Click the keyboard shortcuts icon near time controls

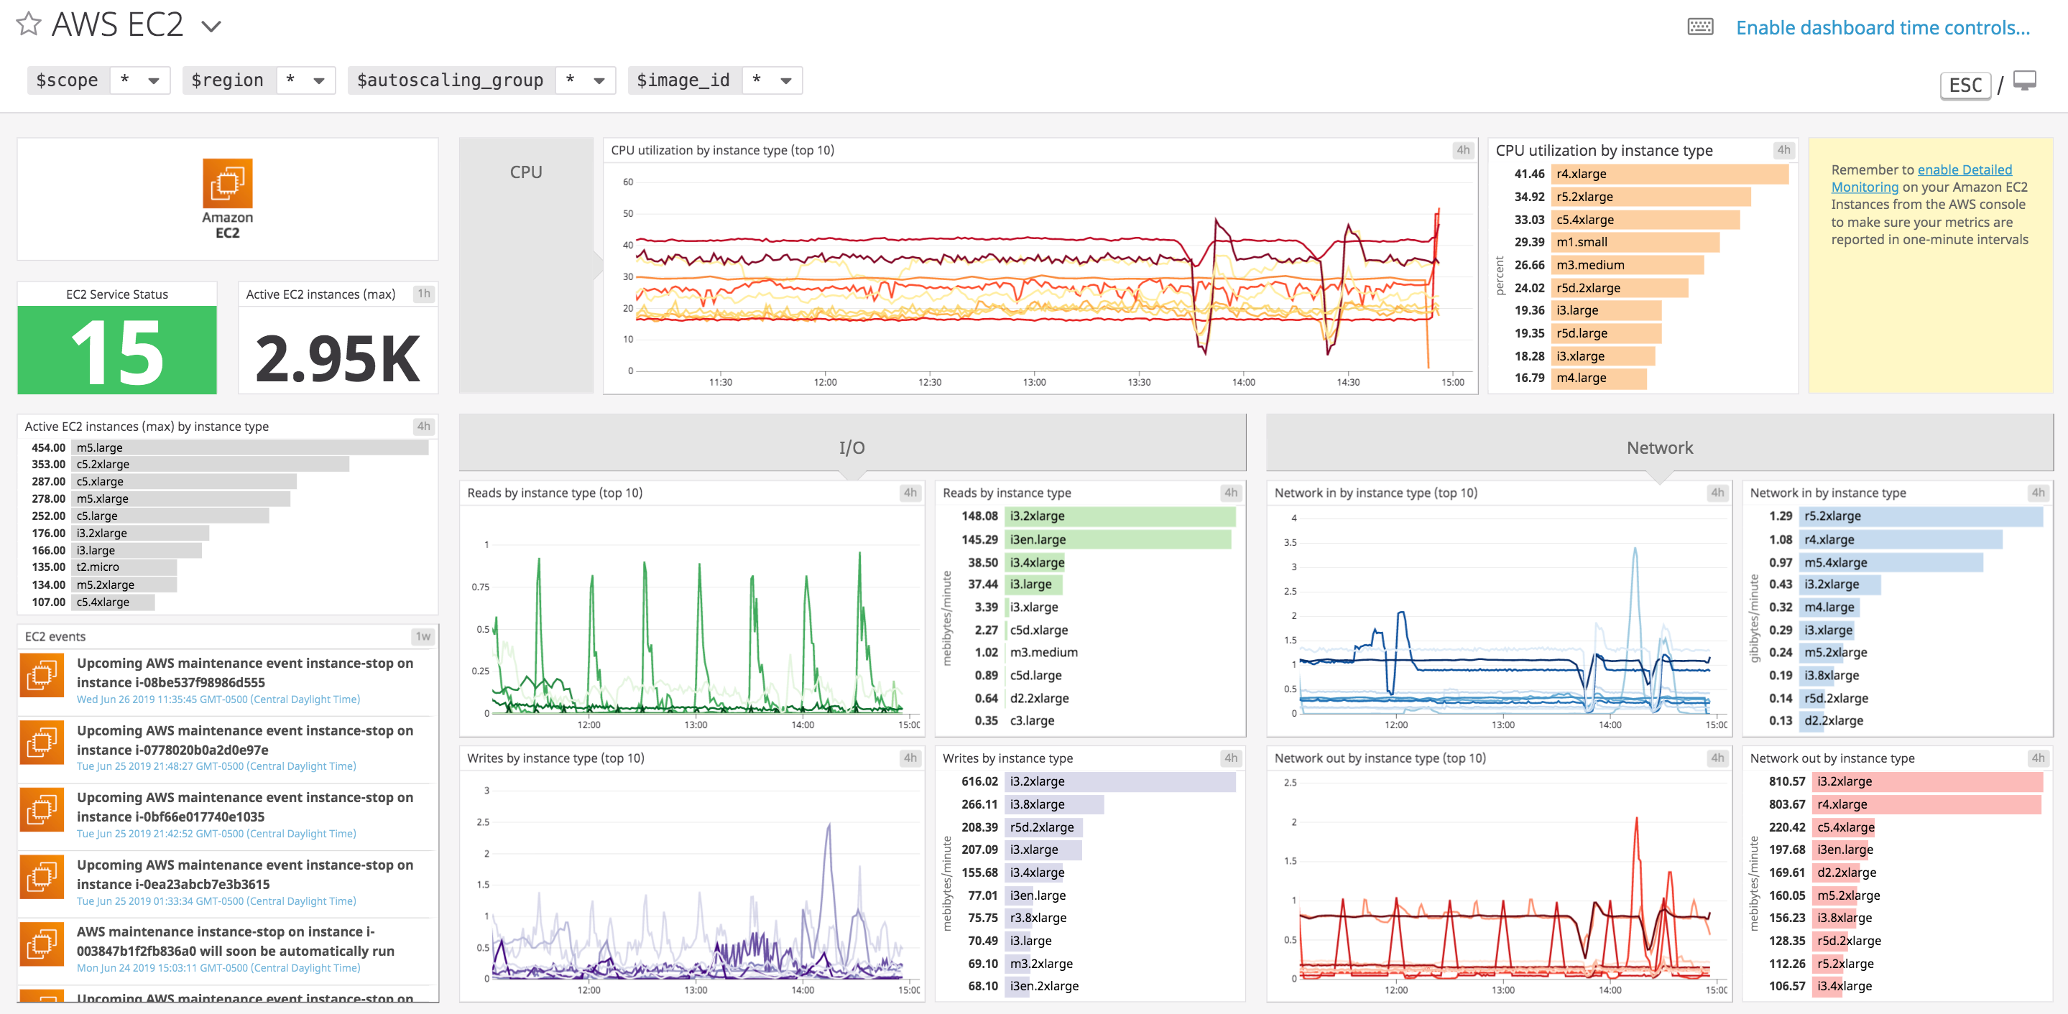tap(1701, 27)
